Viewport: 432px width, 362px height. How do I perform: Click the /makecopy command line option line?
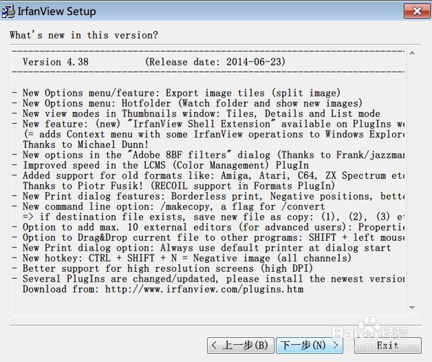click(x=169, y=206)
